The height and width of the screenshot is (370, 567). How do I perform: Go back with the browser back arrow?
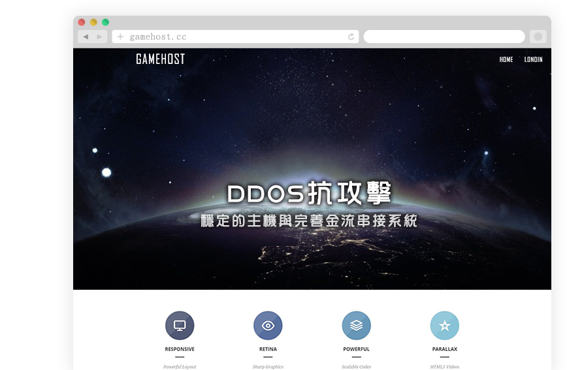pyautogui.click(x=86, y=37)
